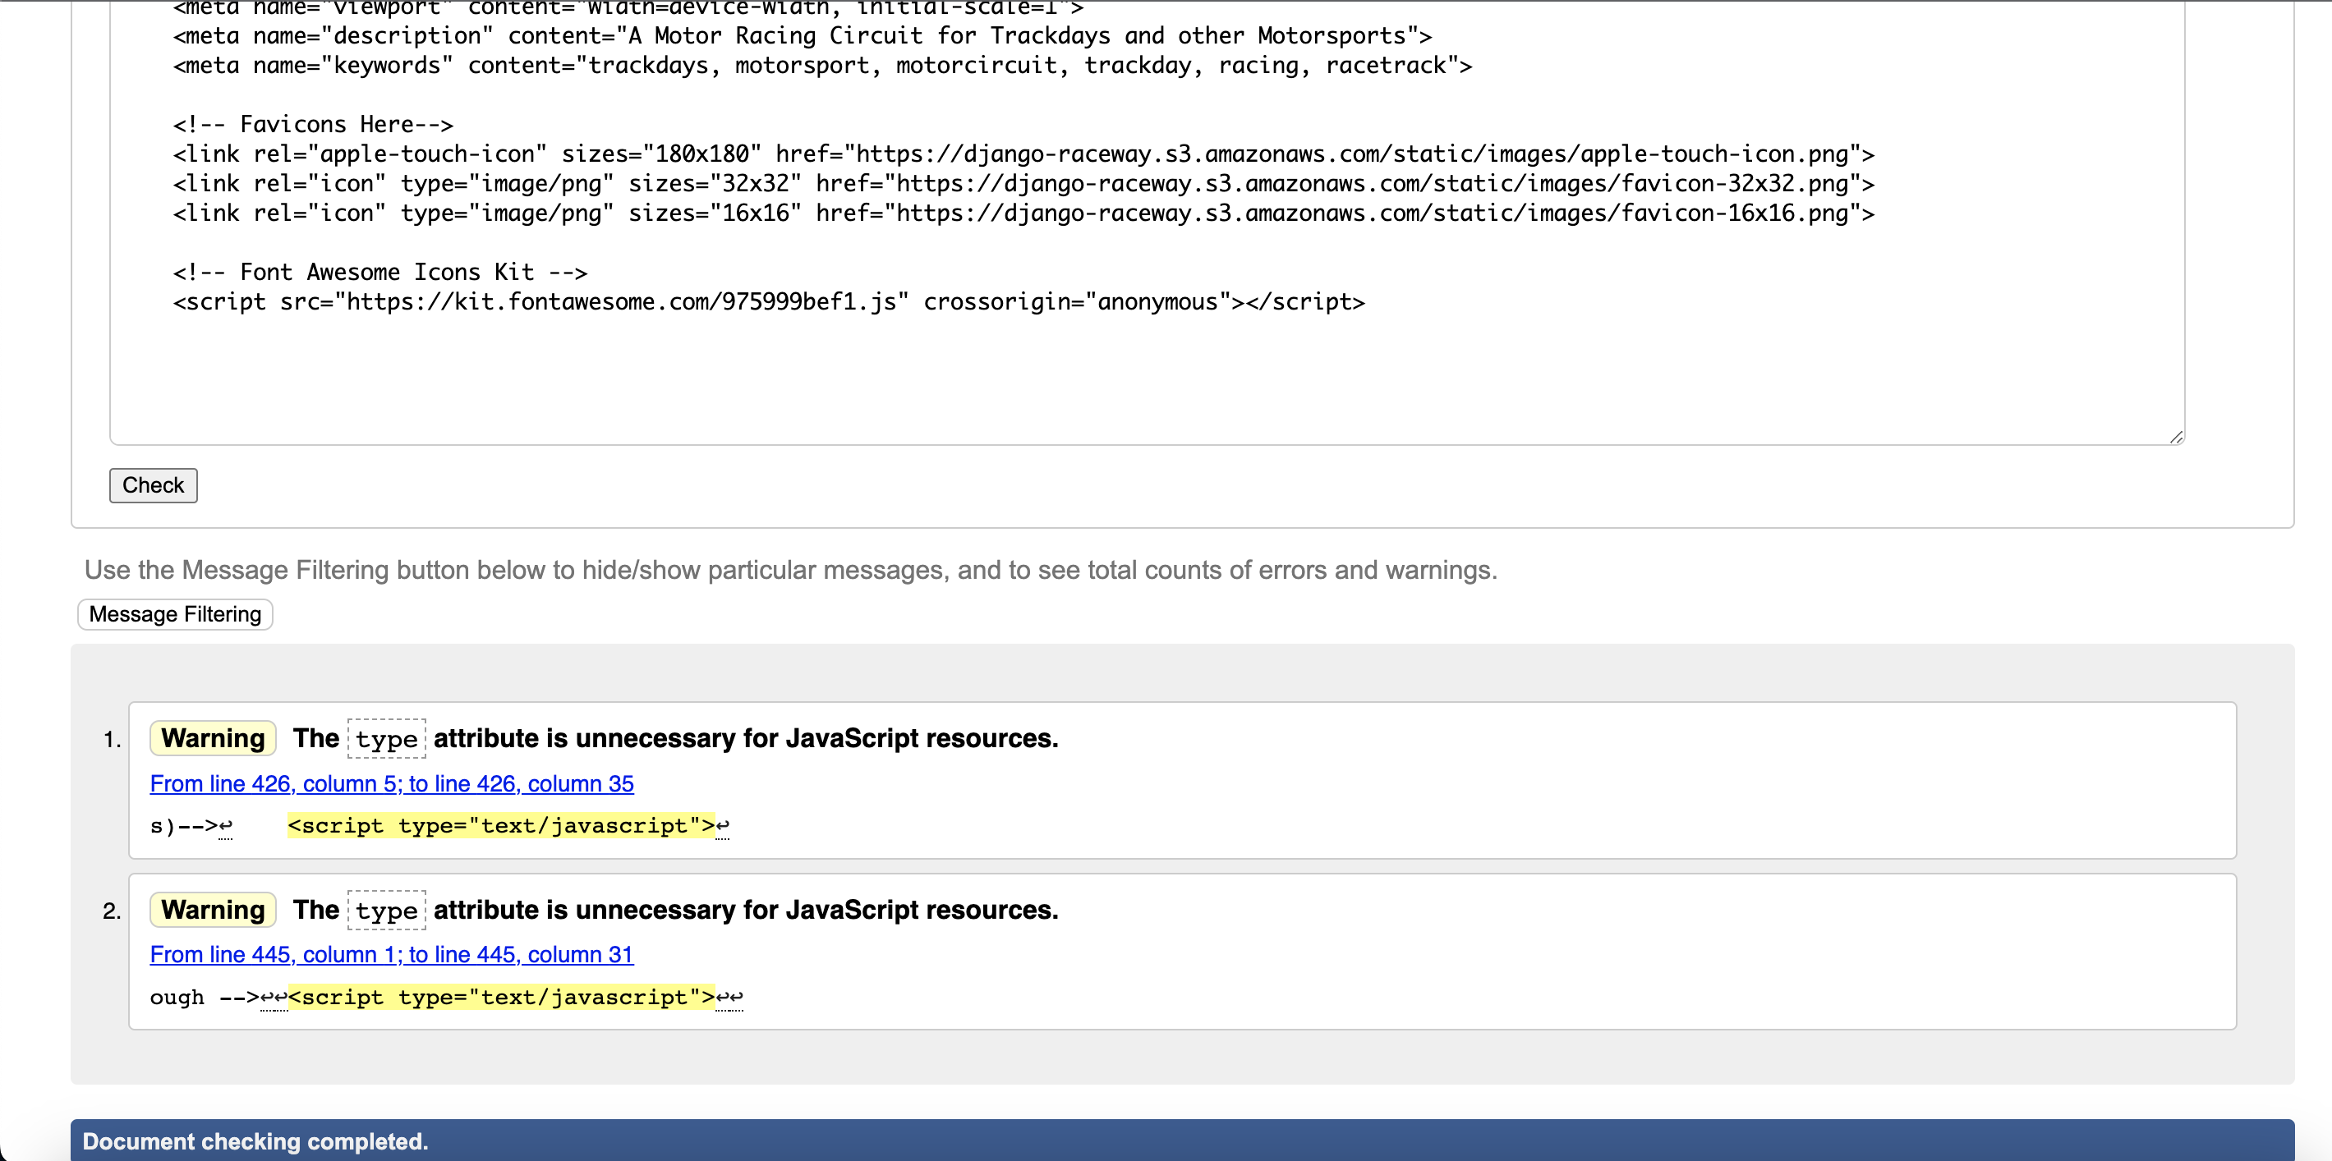This screenshot has width=2332, height=1161.
Task: Select the first Warning badge
Action: [213, 738]
